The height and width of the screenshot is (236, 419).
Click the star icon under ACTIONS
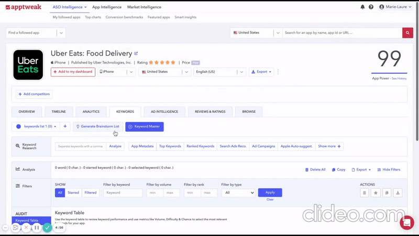(376, 192)
